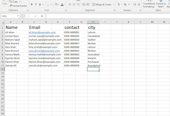
Task: Open the Copy dropdown arrow
Action: [x=20, y=2]
